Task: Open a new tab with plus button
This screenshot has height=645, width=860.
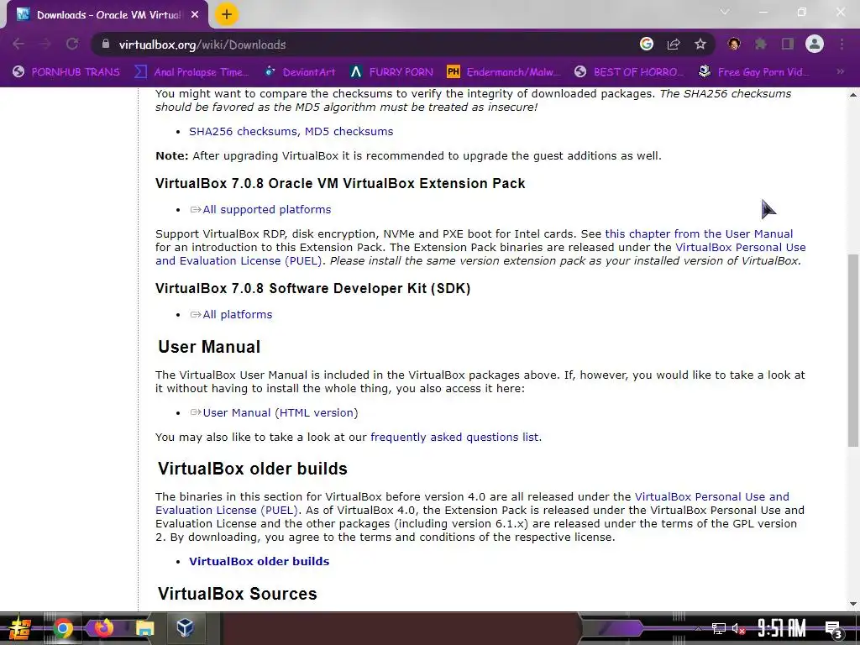Action: [x=227, y=14]
